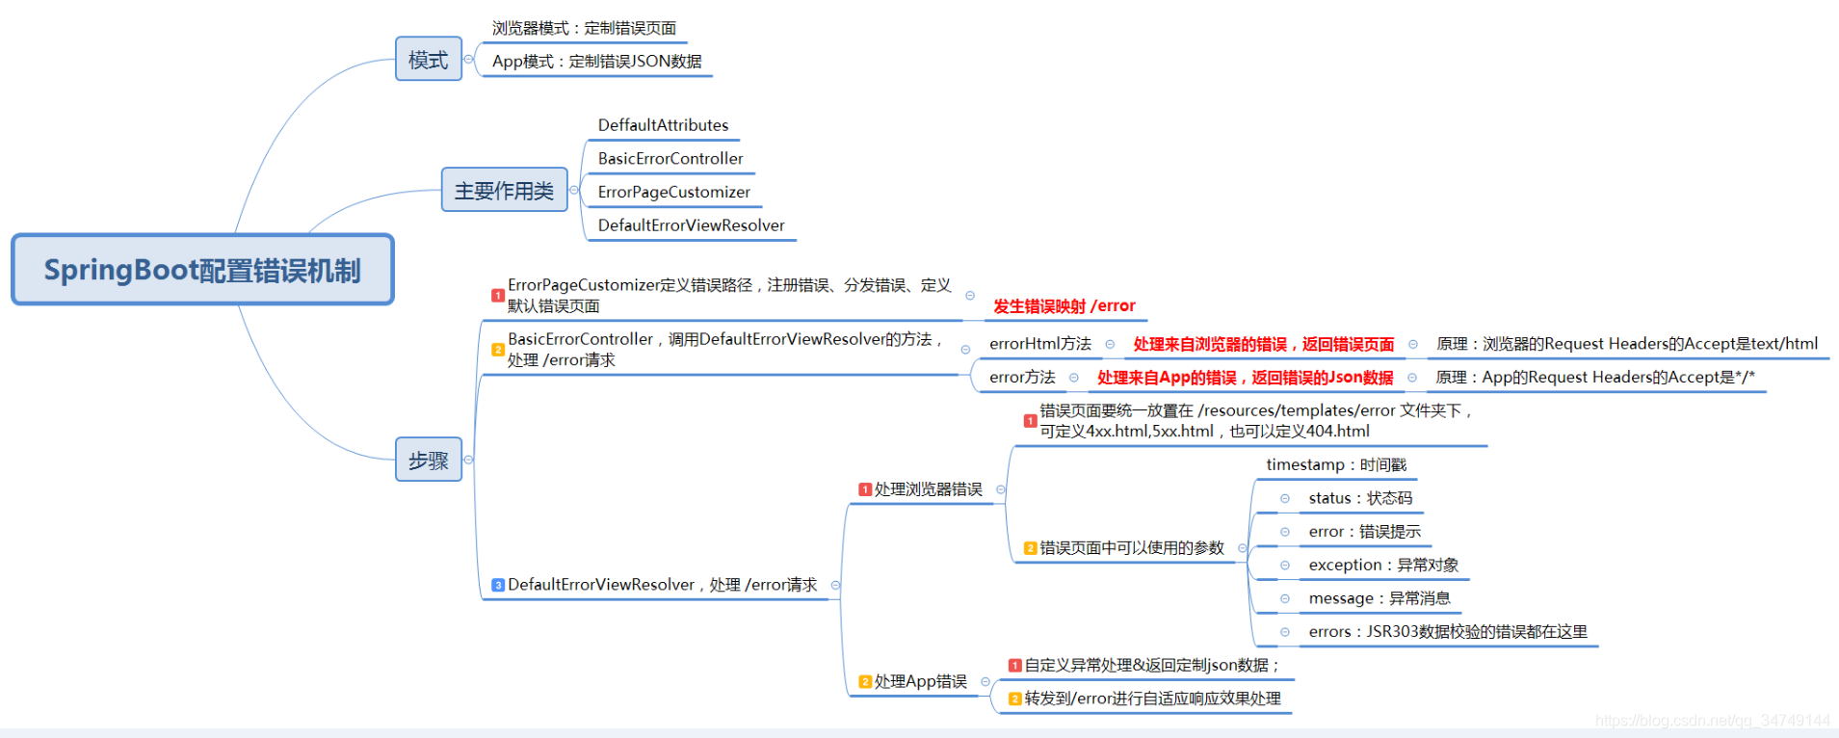Collapse the 主要作用类 branch

574,190
